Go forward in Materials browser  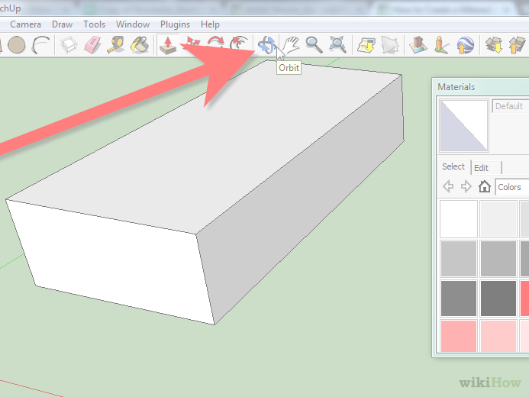coord(466,186)
